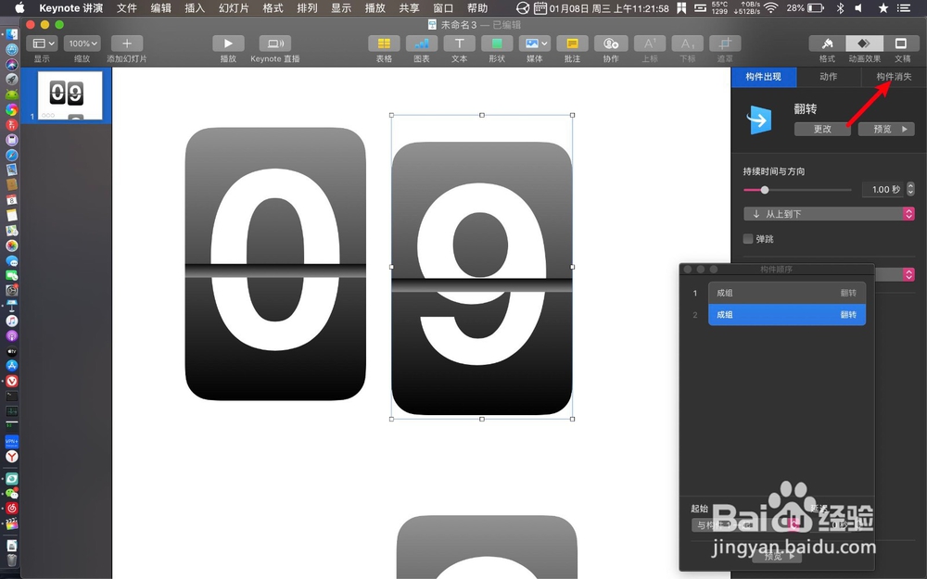Open the 幻灯片 (Slide) menu
Viewport: 927px width, 579px height.
pos(234,7)
